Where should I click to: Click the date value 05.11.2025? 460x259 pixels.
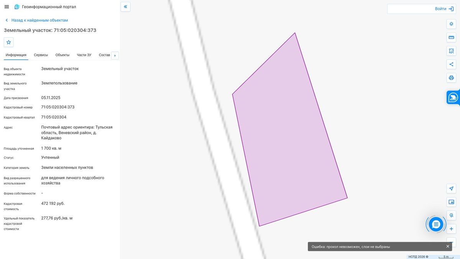click(x=51, y=97)
